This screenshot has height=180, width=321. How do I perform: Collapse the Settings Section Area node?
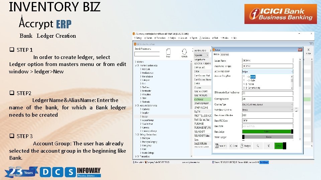coord(136,135)
